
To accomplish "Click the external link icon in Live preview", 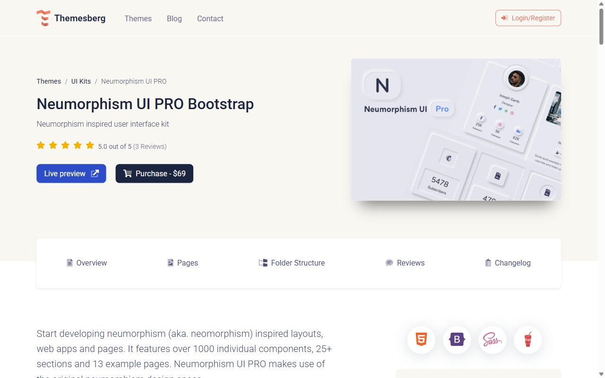I will pos(95,173).
